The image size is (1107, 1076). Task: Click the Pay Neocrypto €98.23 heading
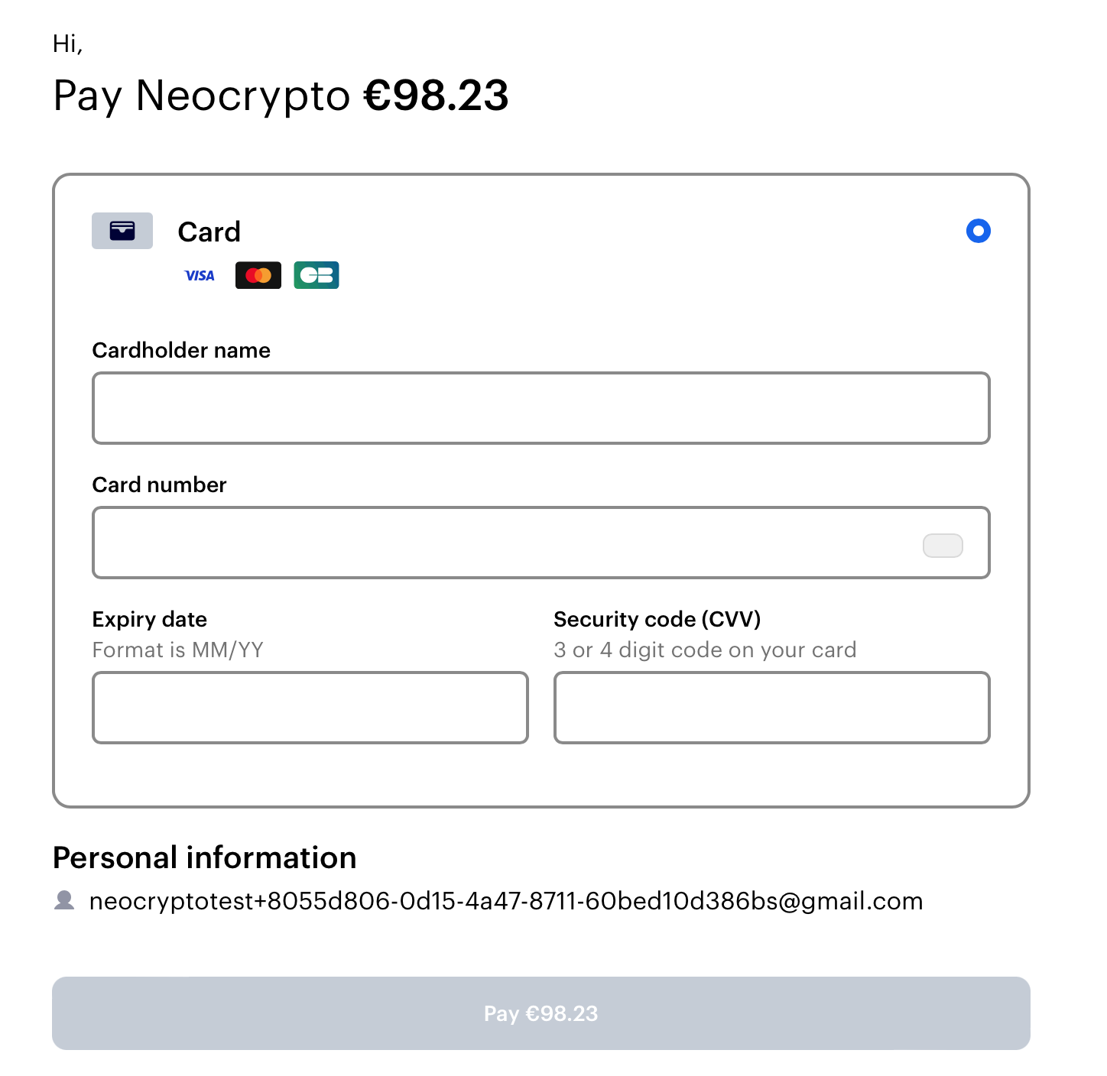tap(281, 96)
